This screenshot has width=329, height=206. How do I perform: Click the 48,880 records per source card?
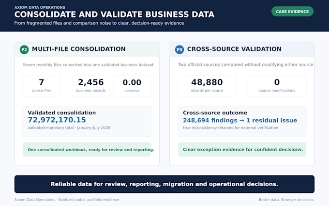point(207,86)
